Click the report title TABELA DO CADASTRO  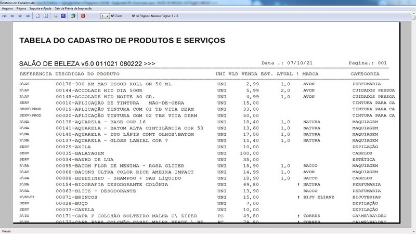click(122, 41)
